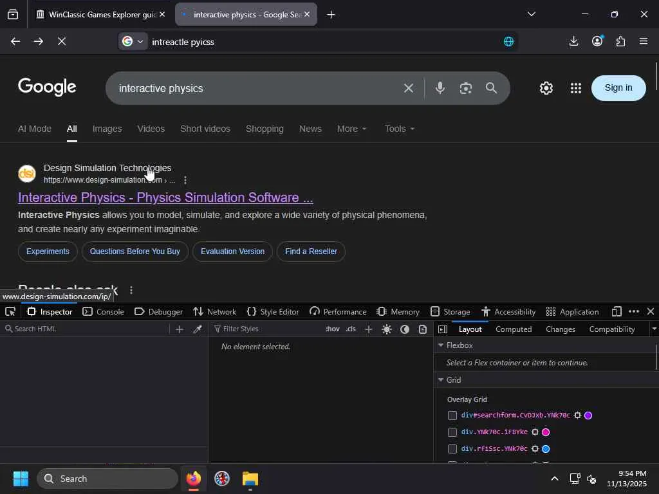Open the Experiments sitelink
The width and height of the screenshot is (659, 494).
pos(48,252)
